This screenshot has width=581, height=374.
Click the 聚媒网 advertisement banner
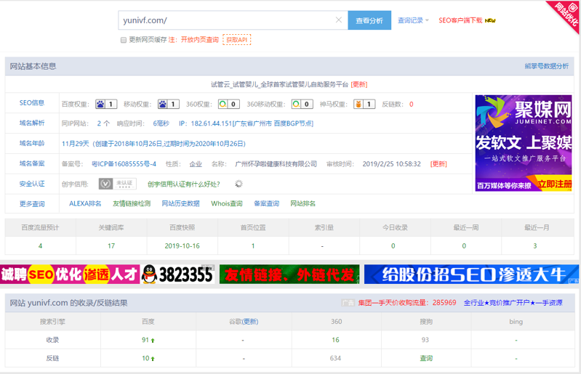click(x=524, y=143)
